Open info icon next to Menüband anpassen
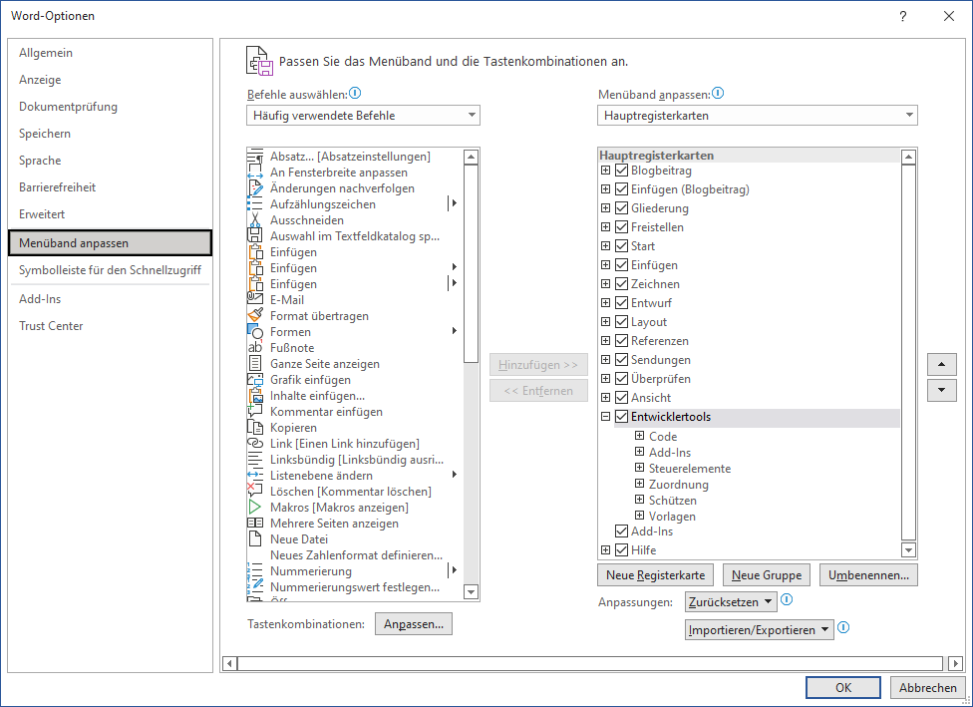 718,93
